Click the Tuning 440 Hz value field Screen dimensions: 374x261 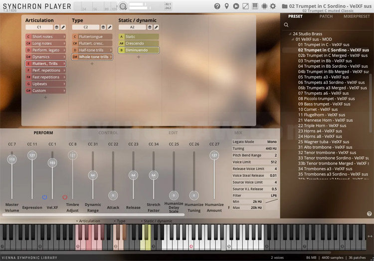(254, 149)
